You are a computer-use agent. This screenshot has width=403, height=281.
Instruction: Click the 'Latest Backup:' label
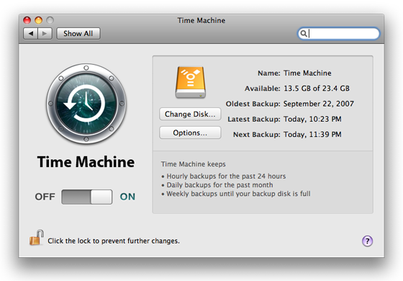tap(254, 119)
